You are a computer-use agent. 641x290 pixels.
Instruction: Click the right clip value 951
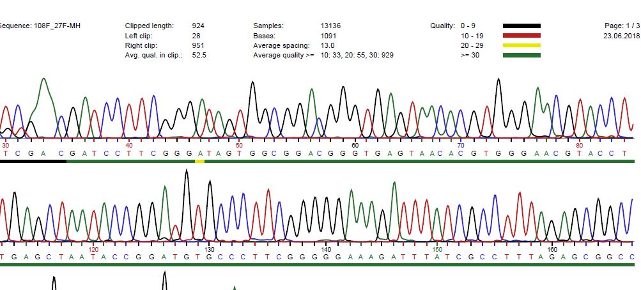click(x=198, y=45)
